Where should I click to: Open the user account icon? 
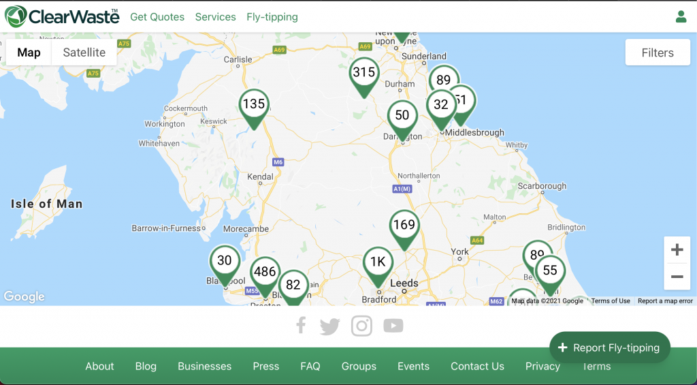pos(681,17)
